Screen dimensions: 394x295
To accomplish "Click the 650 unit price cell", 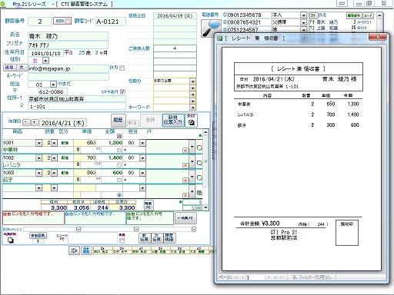I will click(85, 143).
